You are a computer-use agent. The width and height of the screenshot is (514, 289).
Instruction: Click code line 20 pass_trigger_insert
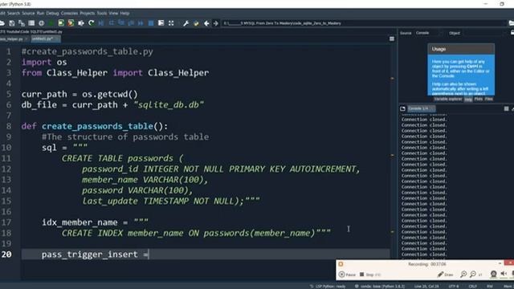206,254
